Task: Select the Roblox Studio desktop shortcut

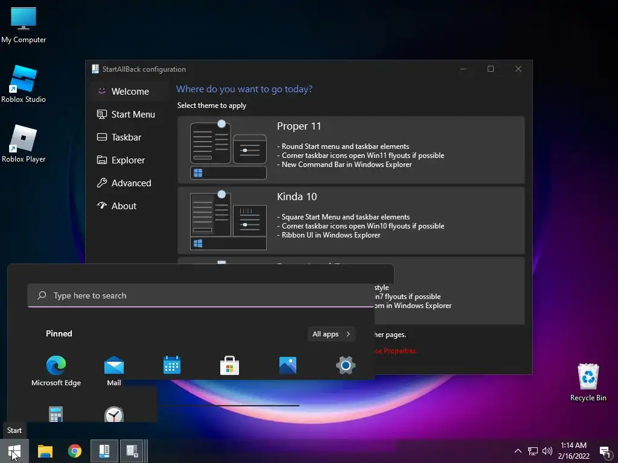Action: tap(24, 84)
